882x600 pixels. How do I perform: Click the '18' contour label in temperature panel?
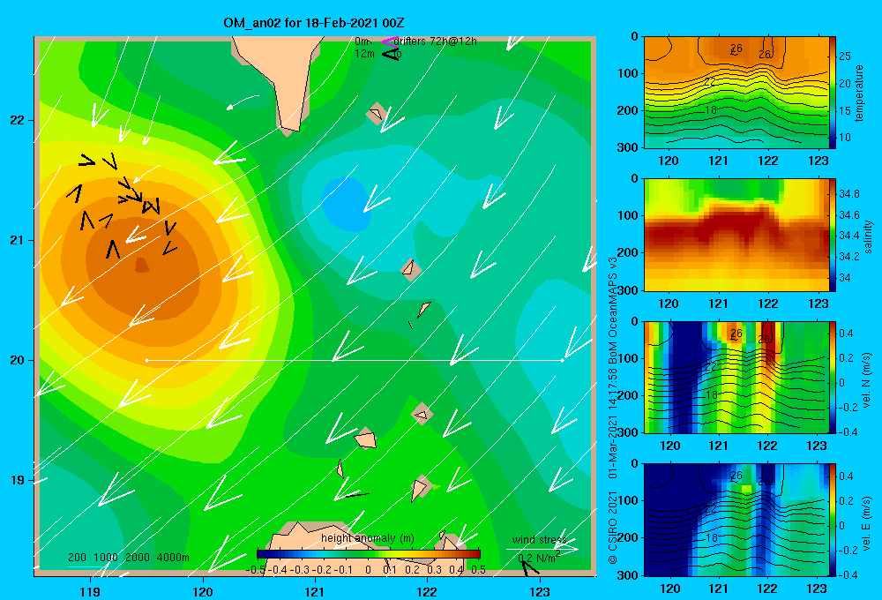711,109
